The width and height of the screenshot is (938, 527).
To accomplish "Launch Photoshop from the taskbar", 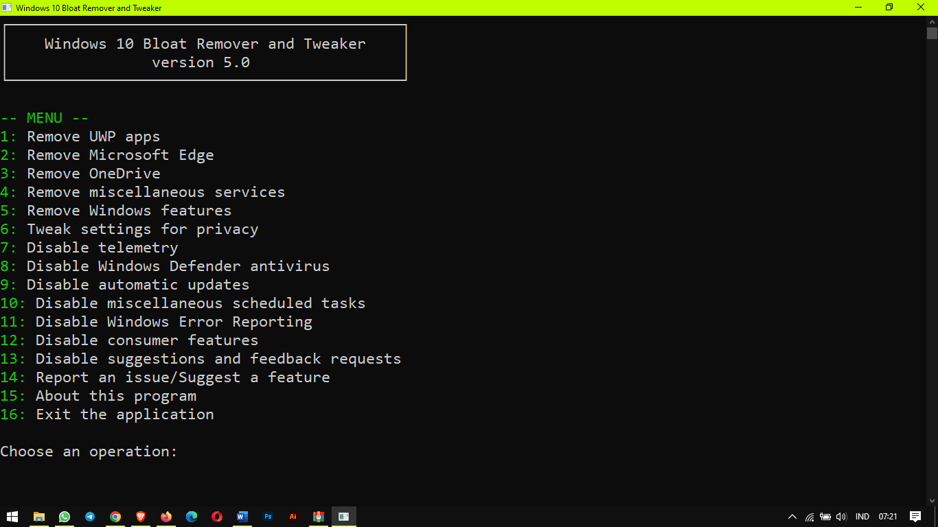I will click(x=268, y=517).
